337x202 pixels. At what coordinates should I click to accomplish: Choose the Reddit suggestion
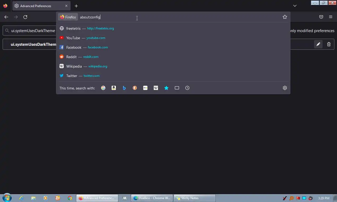pos(173,57)
